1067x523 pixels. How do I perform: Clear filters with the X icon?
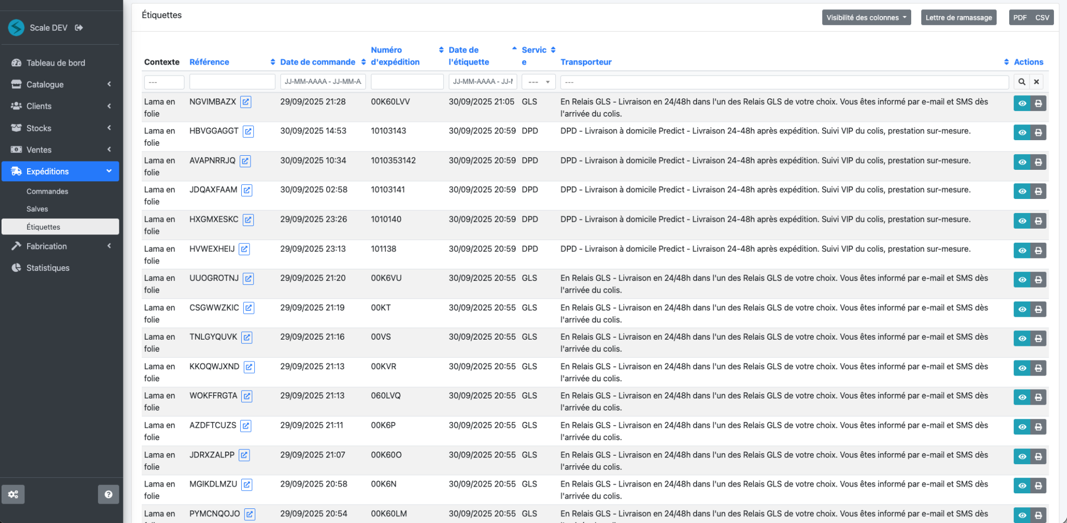click(x=1036, y=82)
